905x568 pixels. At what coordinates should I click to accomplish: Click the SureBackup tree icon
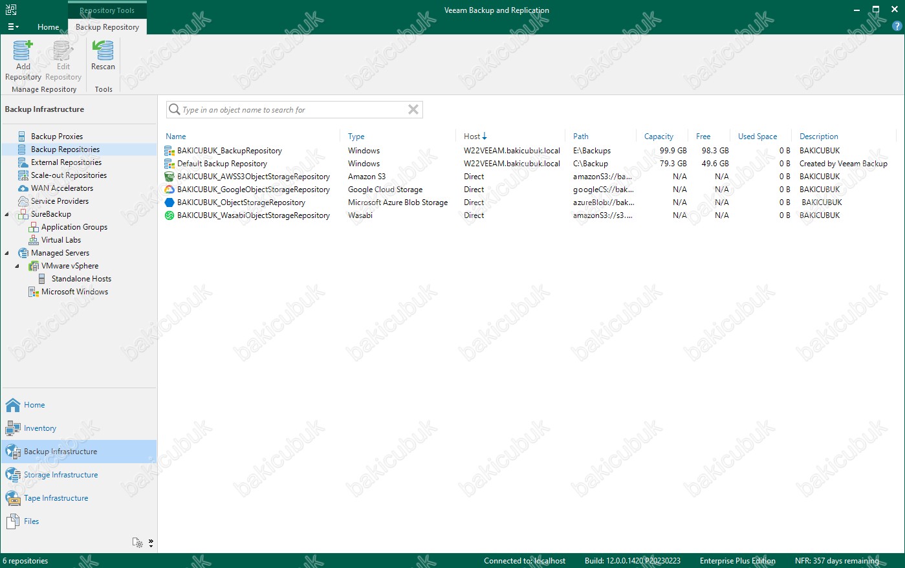pos(23,214)
